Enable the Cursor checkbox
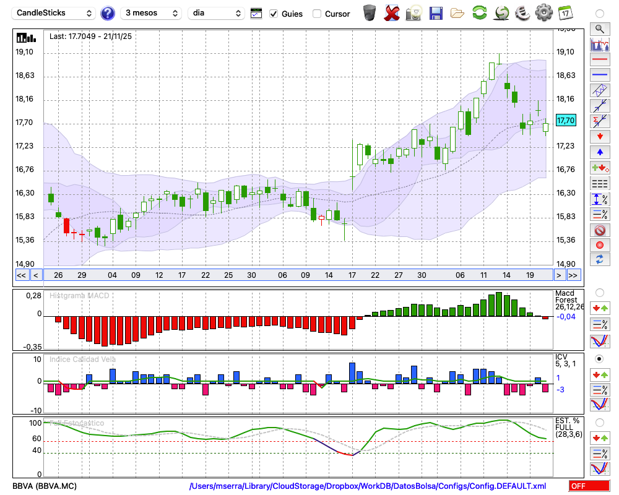Viewport: 619px width, 495px height. tap(317, 14)
